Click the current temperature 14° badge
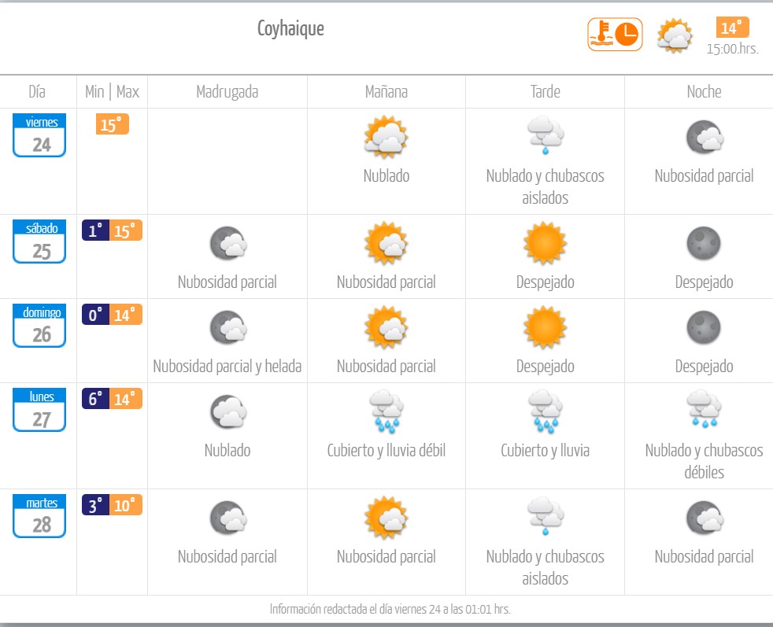The image size is (773, 627). [733, 27]
